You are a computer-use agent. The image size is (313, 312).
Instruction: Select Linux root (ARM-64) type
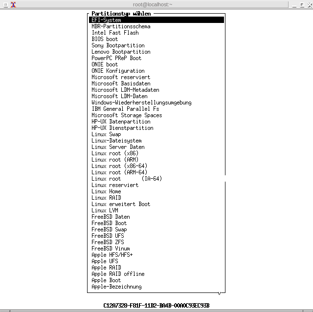[x=119, y=172]
